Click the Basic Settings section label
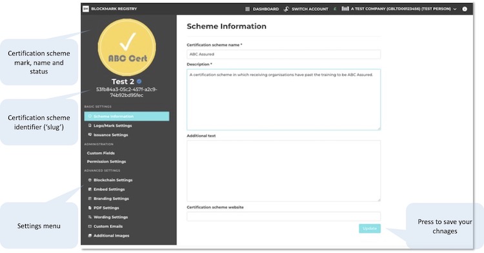 (x=98, y=106)
